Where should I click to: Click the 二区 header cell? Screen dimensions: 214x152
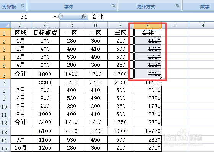(x=95, y=32)
